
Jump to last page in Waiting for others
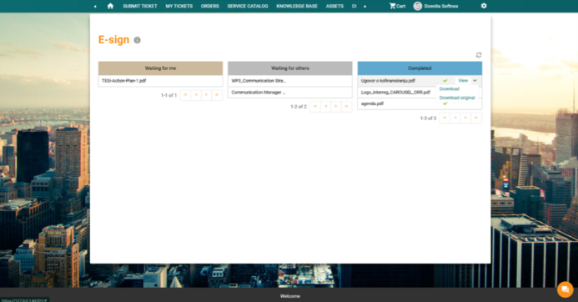click(346, 107)
